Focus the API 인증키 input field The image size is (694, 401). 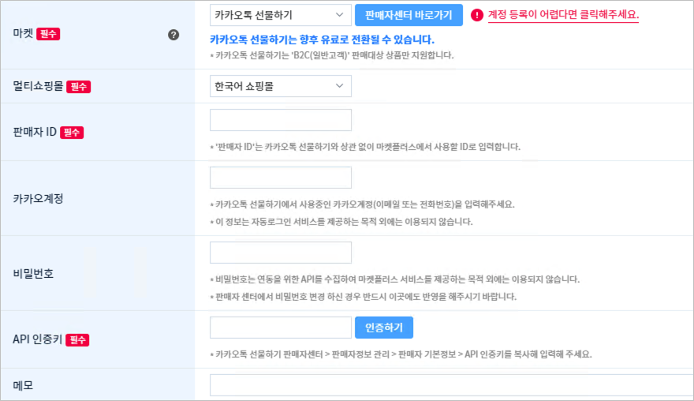point(281,328)
